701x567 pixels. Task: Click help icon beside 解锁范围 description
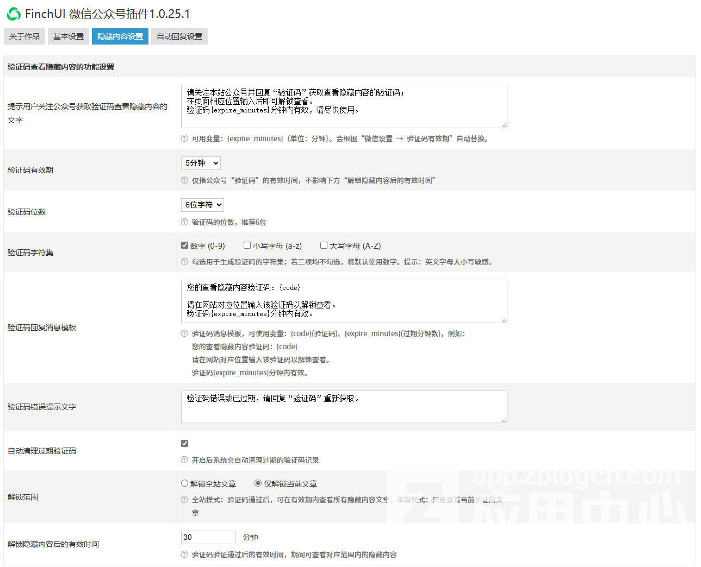pyautogui.click(x=184, y=500)
